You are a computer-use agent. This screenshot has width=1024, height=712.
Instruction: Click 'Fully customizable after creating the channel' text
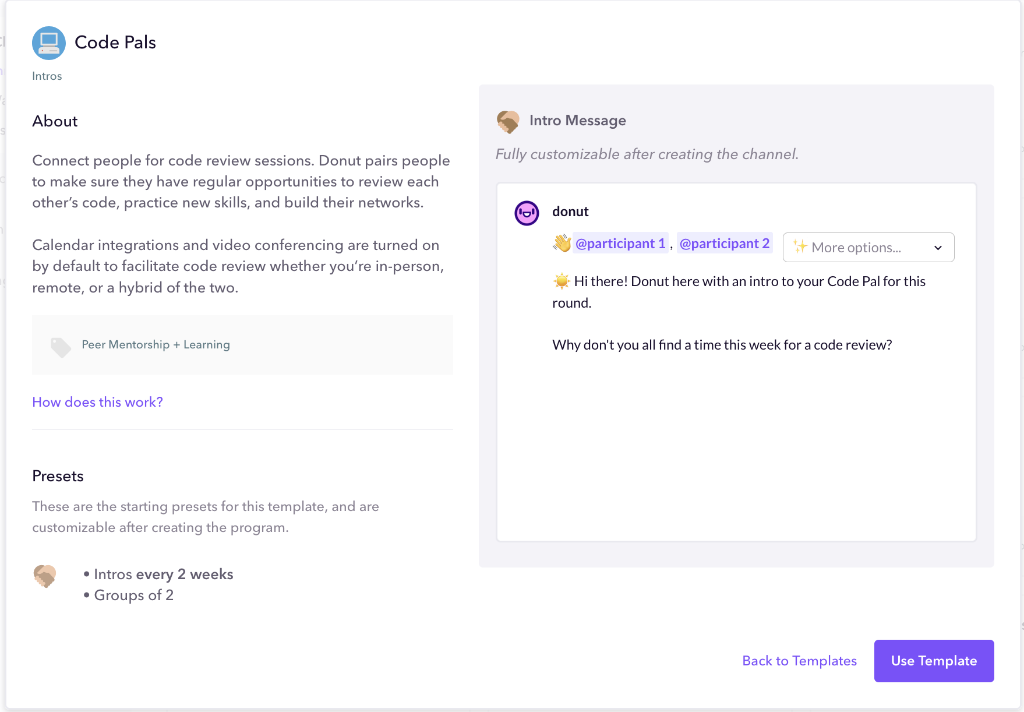647,154
